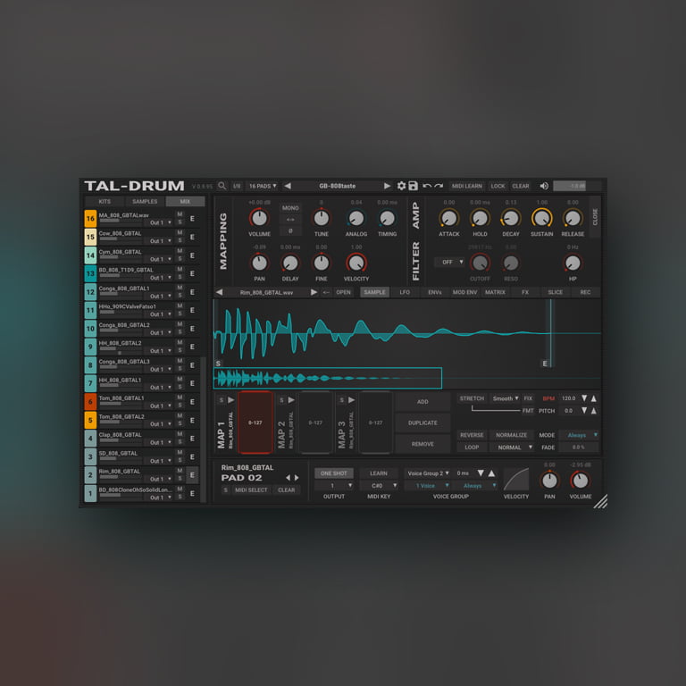The image size is (686, 686).
Task: Open the NORMAL loop mode dropdown
Action: pyautogui.click(x=512, y=448)
